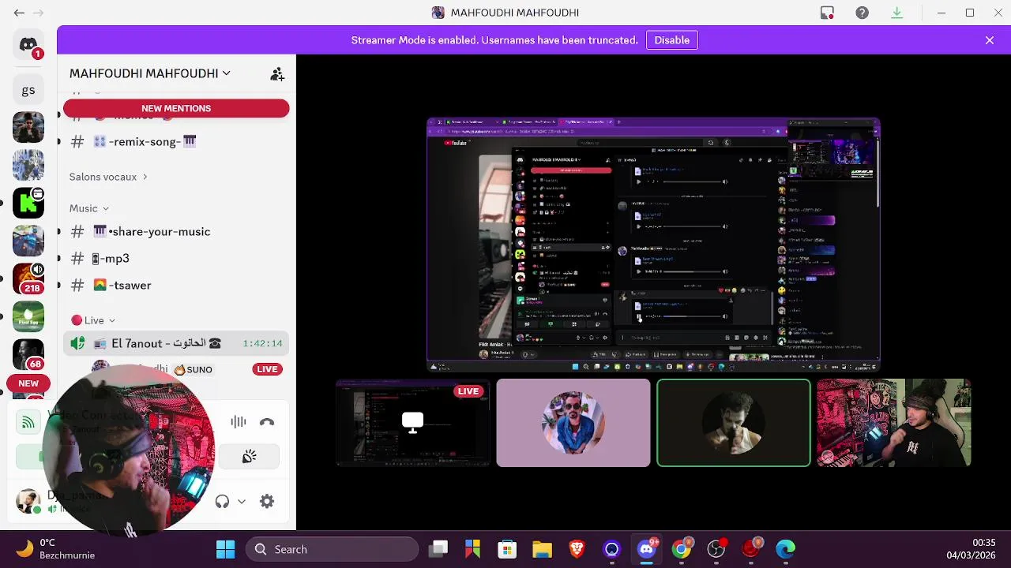Open the soundboard button
Viewport: 1011px width, 568px height.
point(249,457)
